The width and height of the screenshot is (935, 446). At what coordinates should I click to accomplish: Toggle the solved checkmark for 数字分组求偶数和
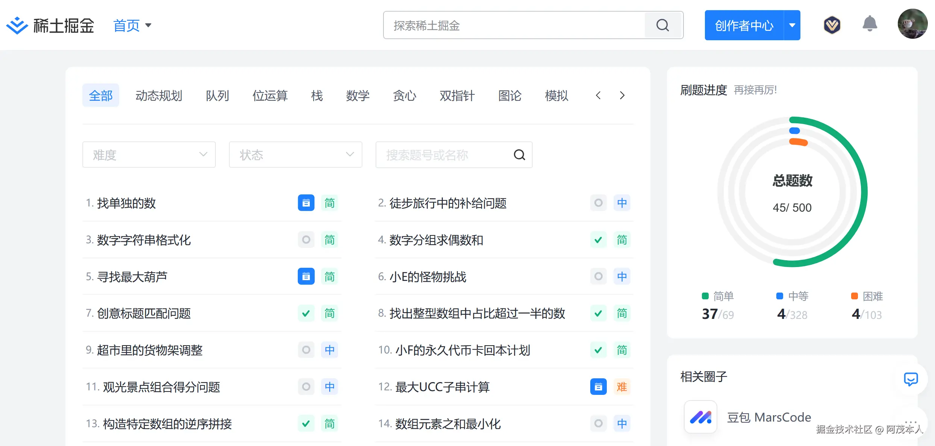598,240
